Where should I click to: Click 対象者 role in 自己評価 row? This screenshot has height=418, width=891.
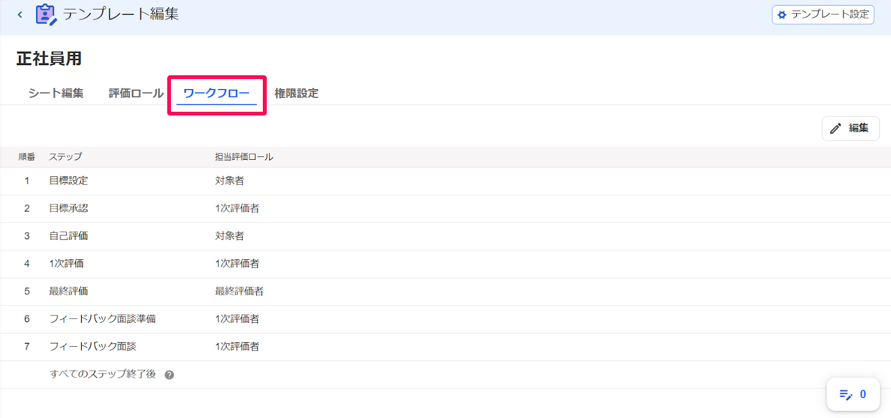(x=229, y=236)
